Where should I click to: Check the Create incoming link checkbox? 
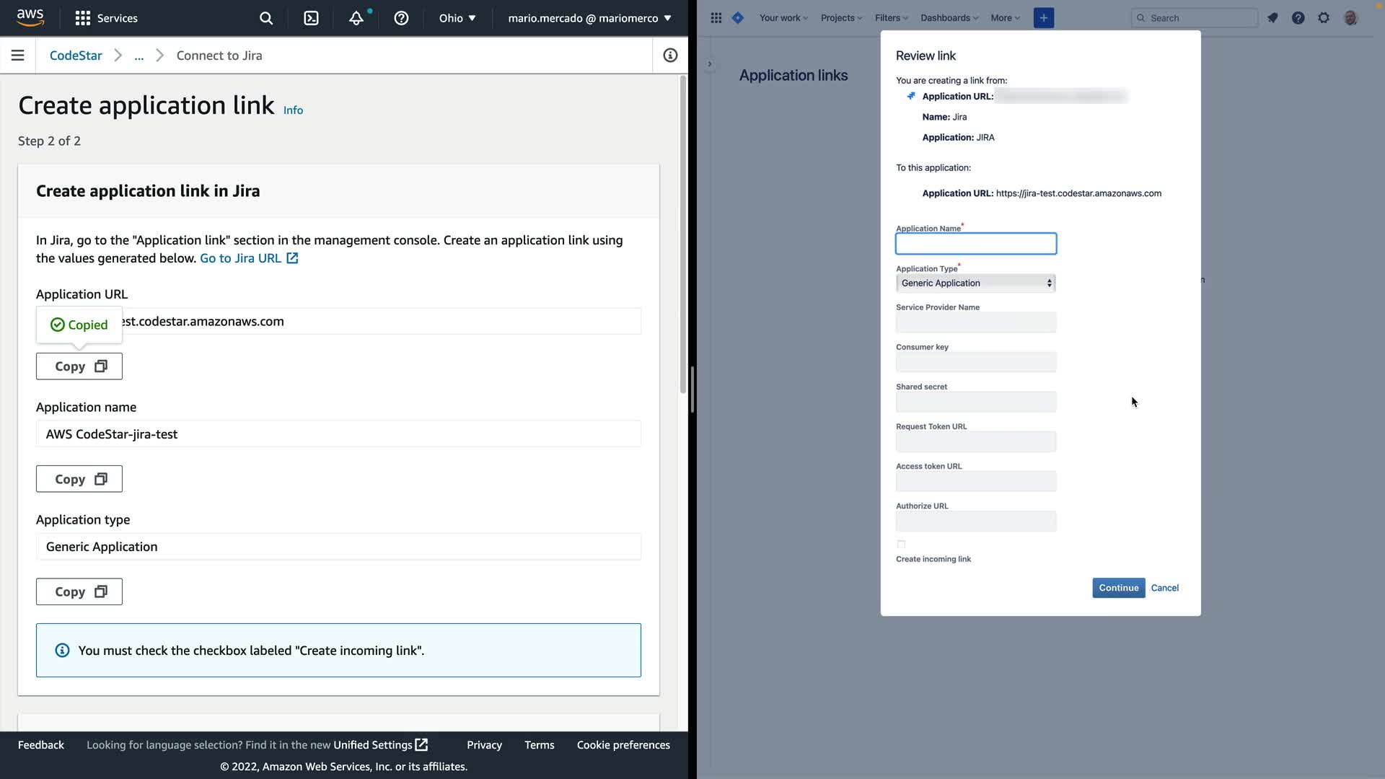901,545
